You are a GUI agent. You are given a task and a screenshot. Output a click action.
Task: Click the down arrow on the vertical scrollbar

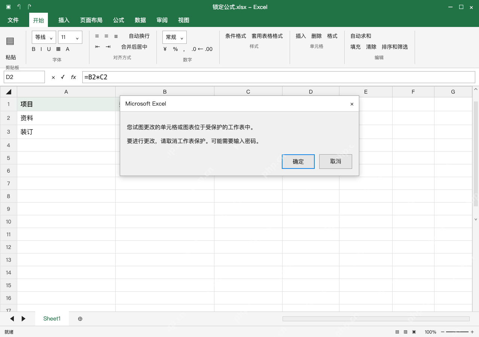point(476,219)
